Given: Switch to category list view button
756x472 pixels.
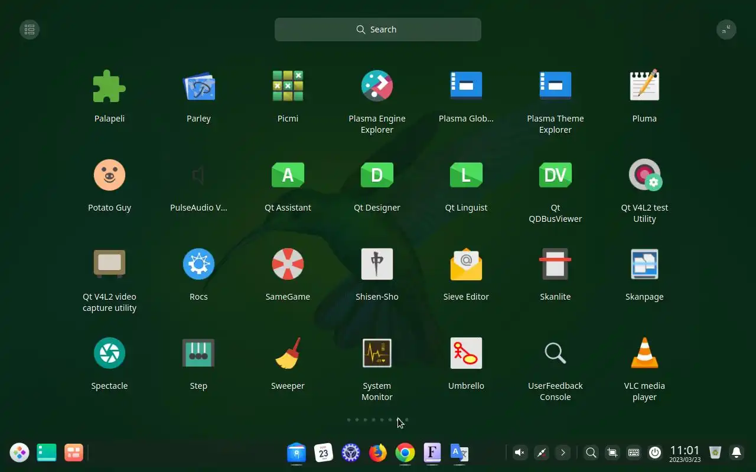Looking at the screenshot, I should pyautogui.click(x=30, y=29).
